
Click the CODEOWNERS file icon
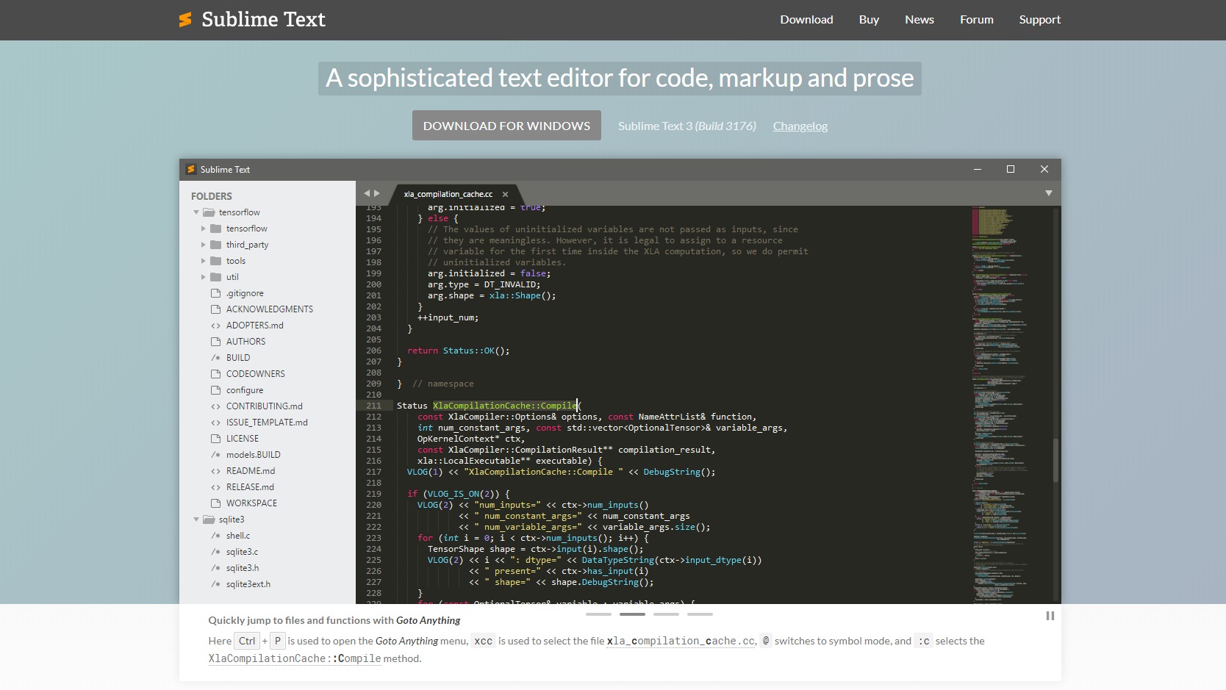click(216, 374)
